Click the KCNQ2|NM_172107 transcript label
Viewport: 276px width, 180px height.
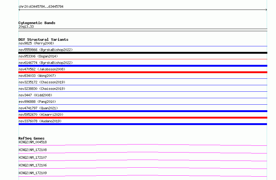[x=33, y=157]
